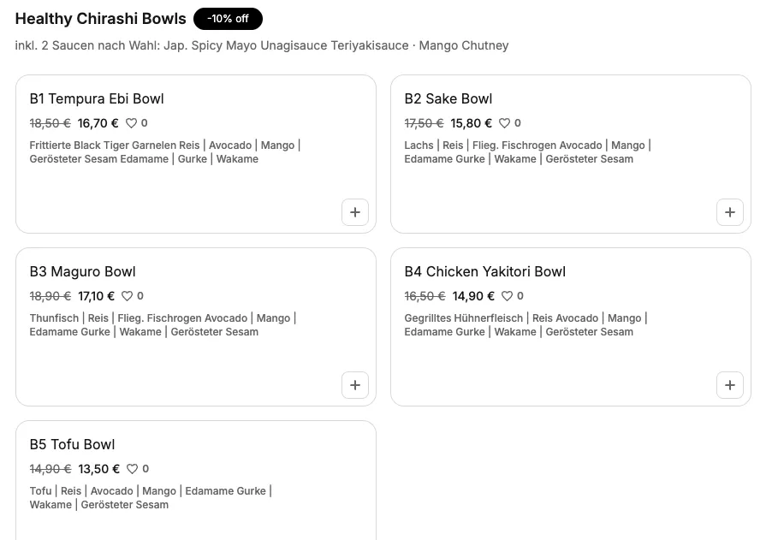Add B3 Maguro Bowl to cart
The height and width of the screenshot is (540, 772).
click(x=355, y=385)
